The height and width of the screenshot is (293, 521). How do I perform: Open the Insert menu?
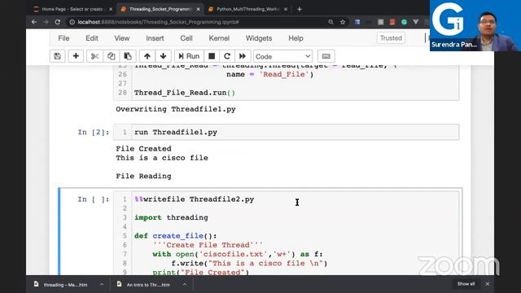click(155, 38)
